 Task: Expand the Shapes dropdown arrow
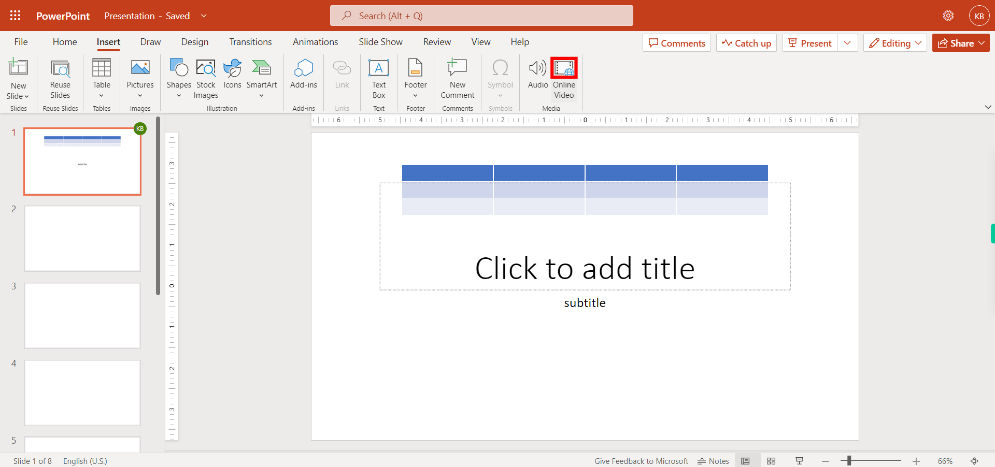(179, 96)
